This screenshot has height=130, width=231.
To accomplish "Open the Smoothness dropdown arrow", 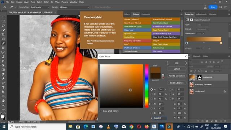I will 204,34.
